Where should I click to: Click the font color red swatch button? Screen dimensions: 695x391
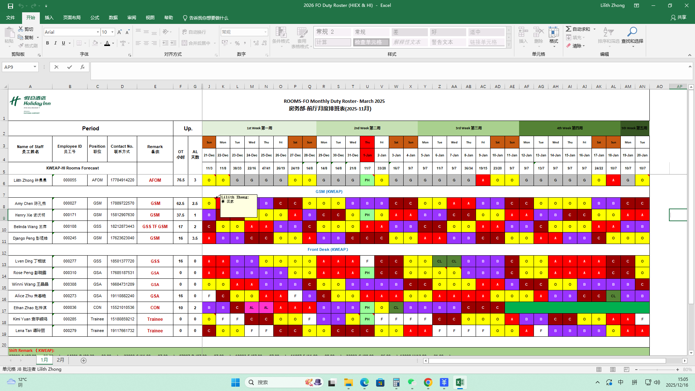click(x=107, y=43)
